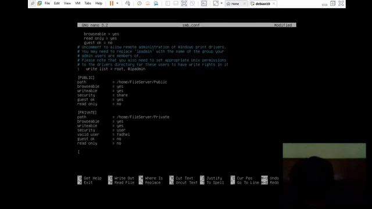Expand the power options dropdown arrow
The width and height of the screenshot is (372, 209).
[x=117, y=3]
